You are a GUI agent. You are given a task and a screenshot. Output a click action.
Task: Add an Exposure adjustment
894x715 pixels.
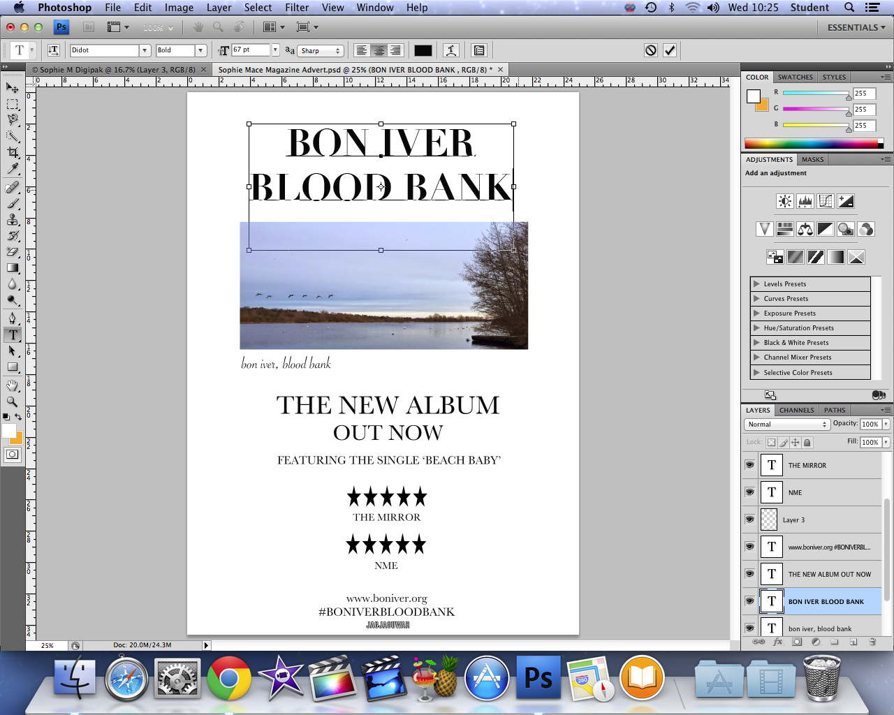846,201
